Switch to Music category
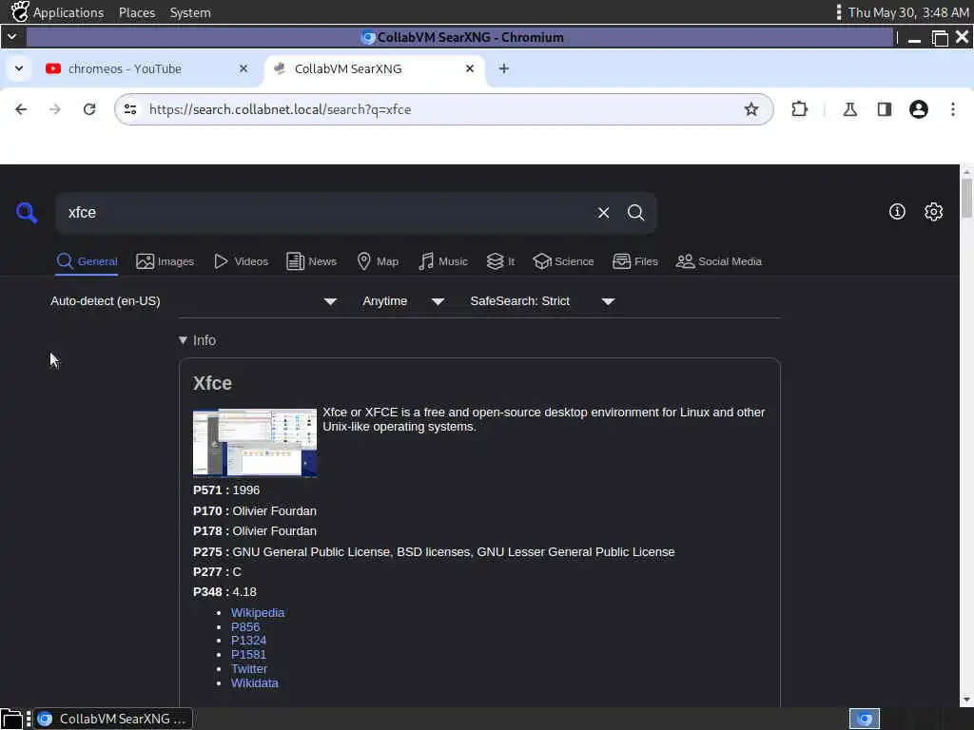 (x=443, y=261)
